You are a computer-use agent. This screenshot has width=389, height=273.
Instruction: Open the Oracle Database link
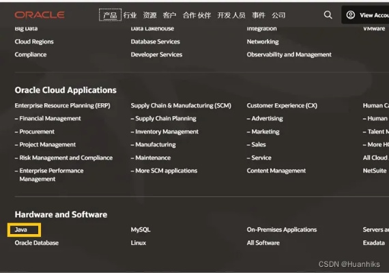click(x=36, y=243)
